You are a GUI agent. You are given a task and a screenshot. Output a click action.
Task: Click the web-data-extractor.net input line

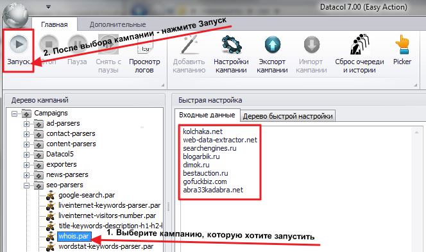pyautogui.click(x=220, y=140)
